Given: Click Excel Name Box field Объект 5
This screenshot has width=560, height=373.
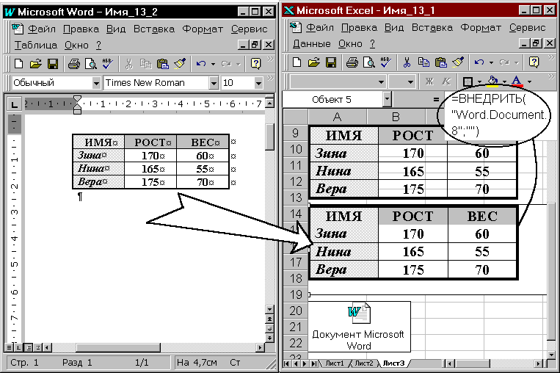Looking at the screenshot, I should tap(332, 99).
